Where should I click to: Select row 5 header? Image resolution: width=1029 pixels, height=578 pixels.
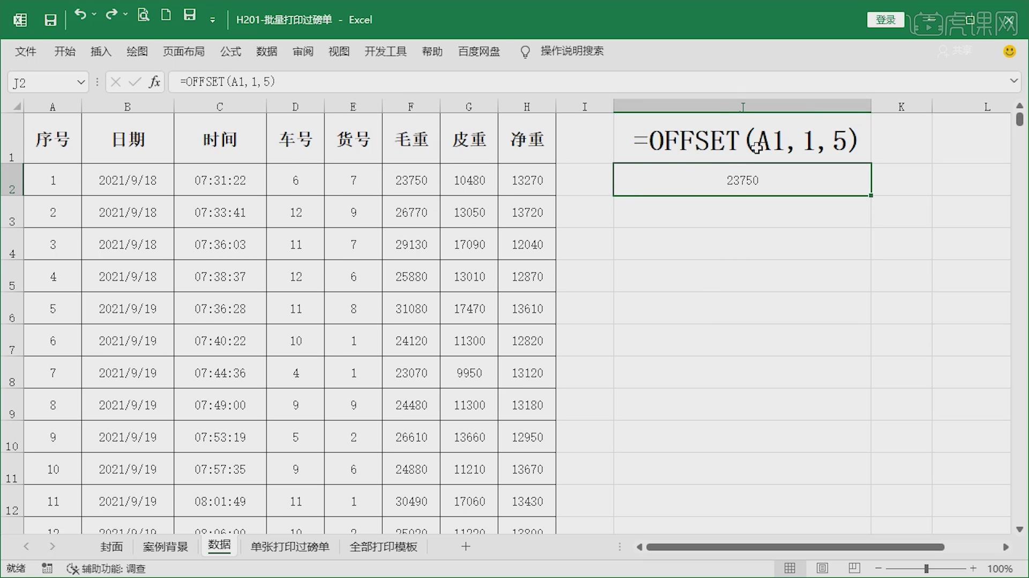[12, 276]
